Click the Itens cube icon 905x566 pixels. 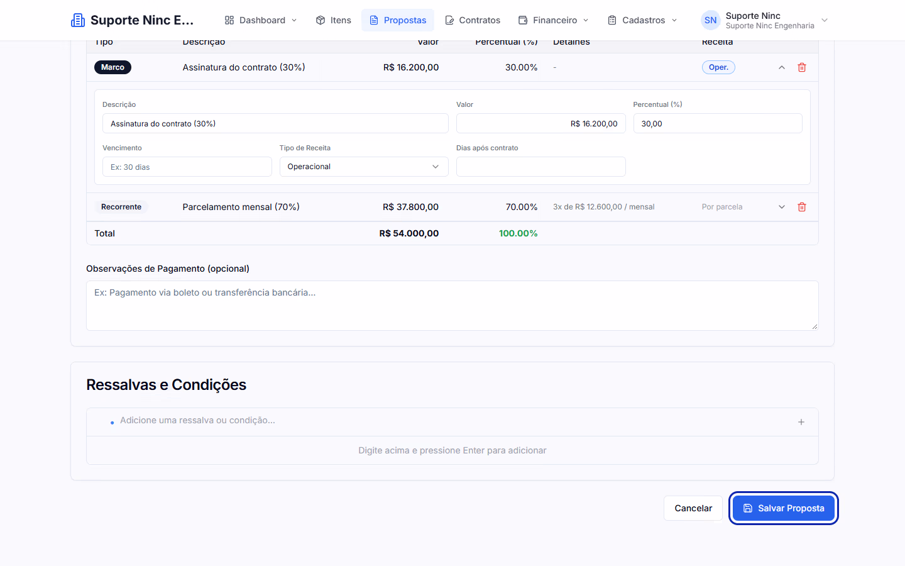tap(321, 20)
